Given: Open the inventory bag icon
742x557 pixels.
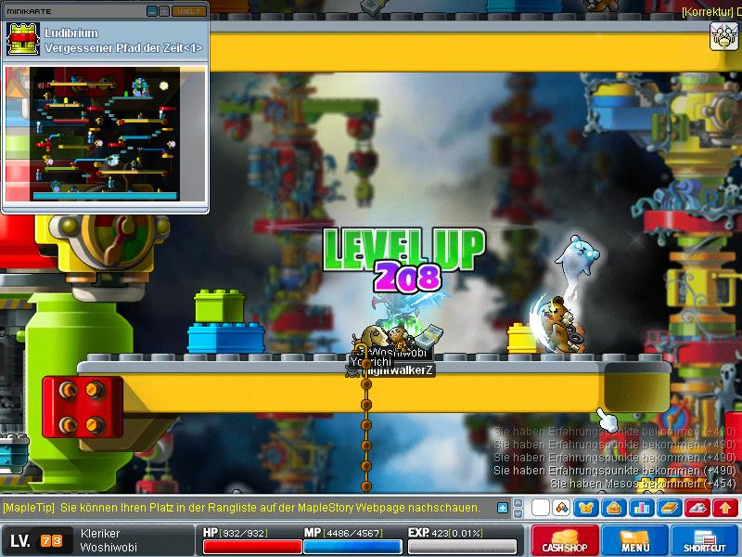Looking at the screenshot, I should point(612,508).
